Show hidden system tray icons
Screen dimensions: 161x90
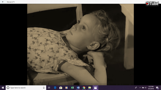tap(140, 88)
